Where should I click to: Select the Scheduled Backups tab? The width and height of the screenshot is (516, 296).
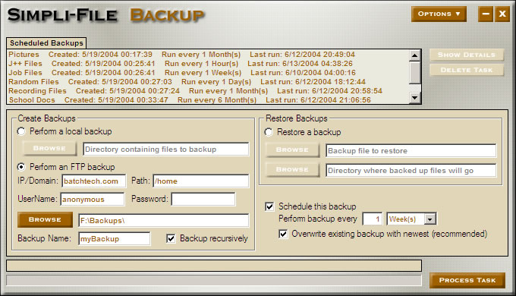[46, 43]
